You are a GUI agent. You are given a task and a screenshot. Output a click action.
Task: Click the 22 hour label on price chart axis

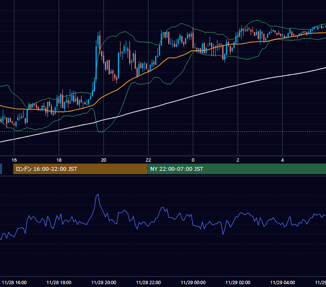pyautogui.click(x=148, y=160)
